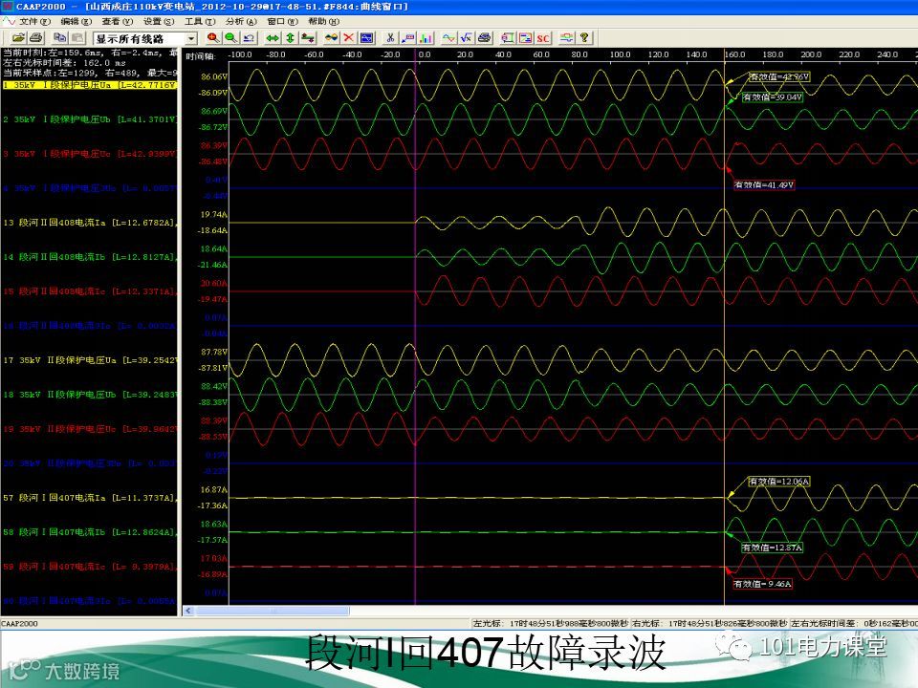Click the question mark help icon

[x=584, y=38]
